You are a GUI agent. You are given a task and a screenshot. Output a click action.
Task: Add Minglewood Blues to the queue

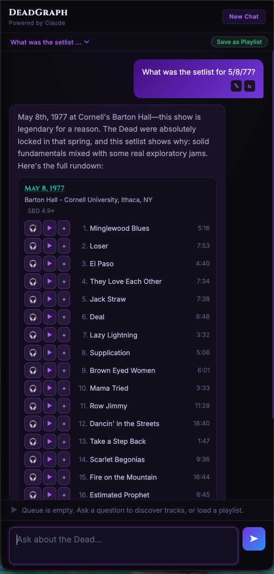click(64, 228)
